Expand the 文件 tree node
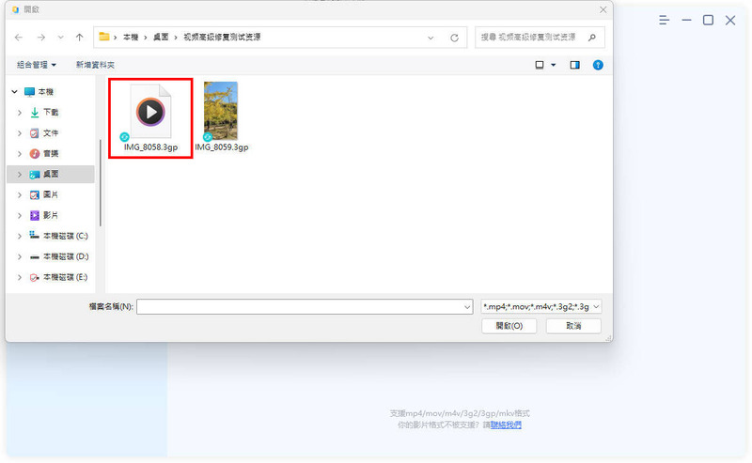The image size is (752, 463). point(20,133)
